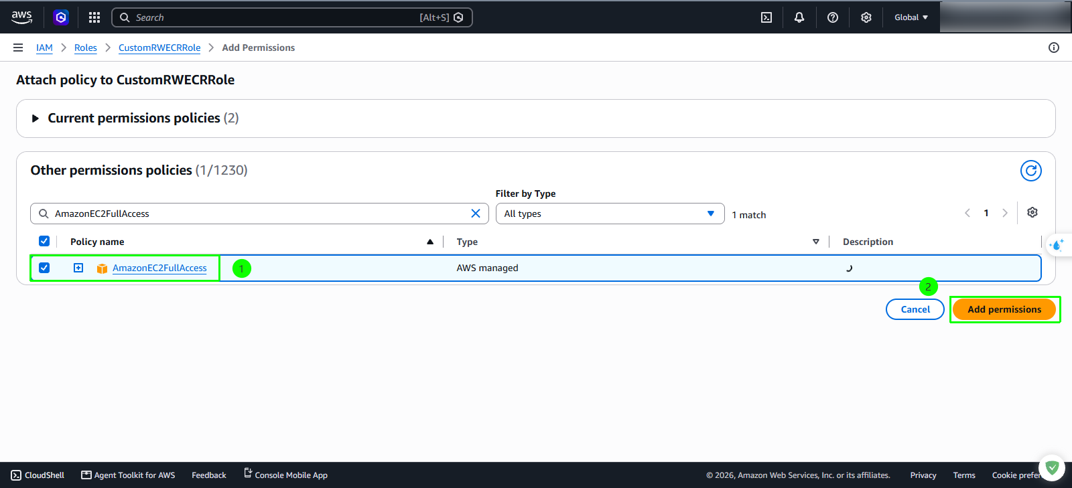The height and width of the screenshot is (488, 1072).
Task: Open the Privacy footer link
Action: [x=923, y=475]
